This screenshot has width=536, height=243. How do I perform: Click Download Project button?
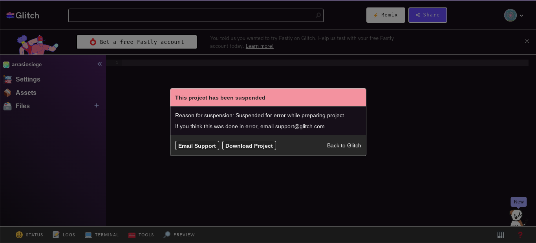[x=249, y=145]
